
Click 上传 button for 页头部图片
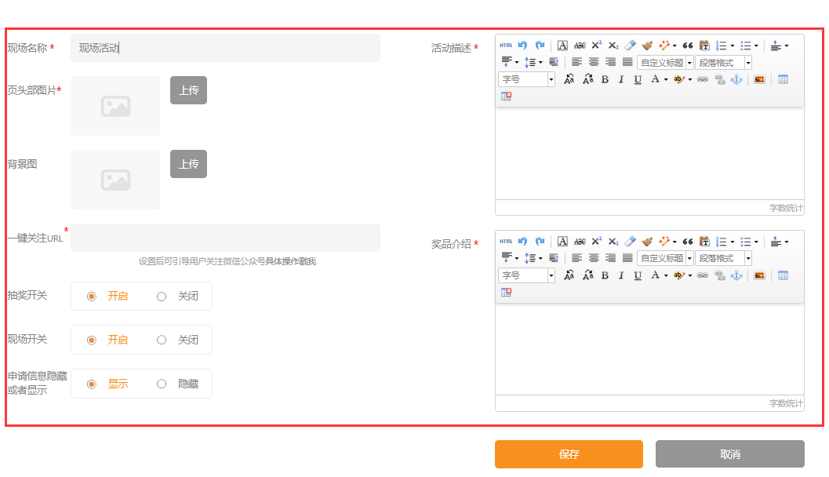coord(188,90)
